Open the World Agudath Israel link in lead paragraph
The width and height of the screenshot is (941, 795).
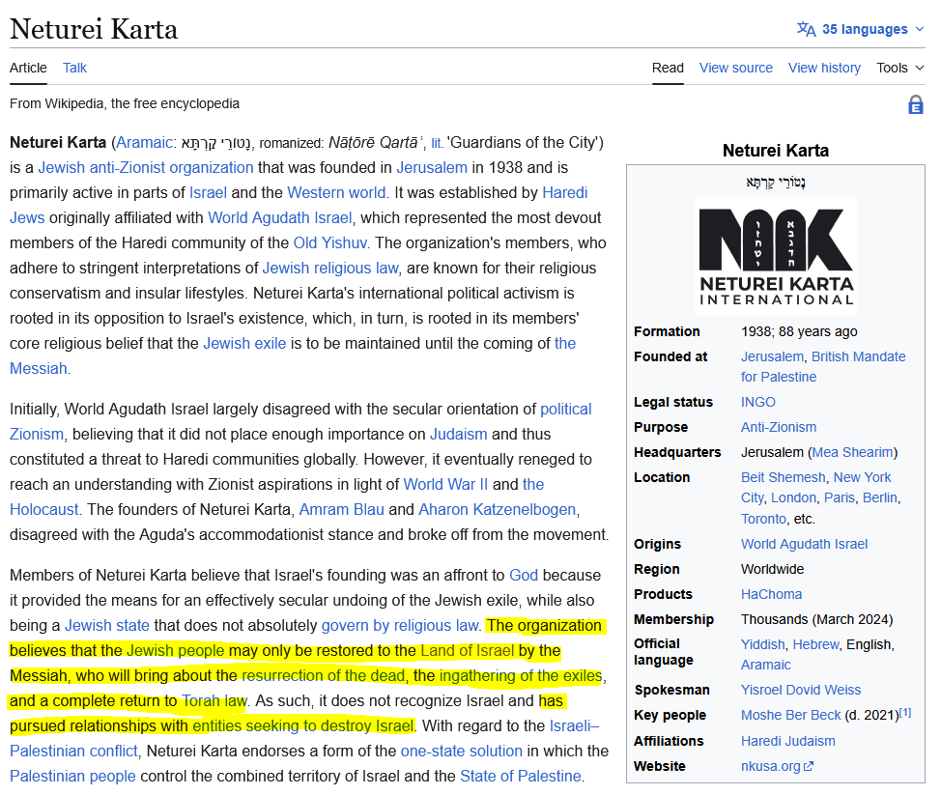279,217
